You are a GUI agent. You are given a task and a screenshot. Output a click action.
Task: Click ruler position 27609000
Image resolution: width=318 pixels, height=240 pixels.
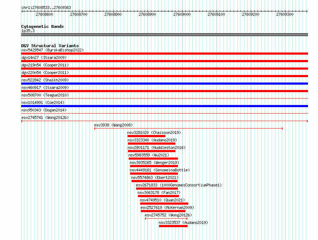182,14
